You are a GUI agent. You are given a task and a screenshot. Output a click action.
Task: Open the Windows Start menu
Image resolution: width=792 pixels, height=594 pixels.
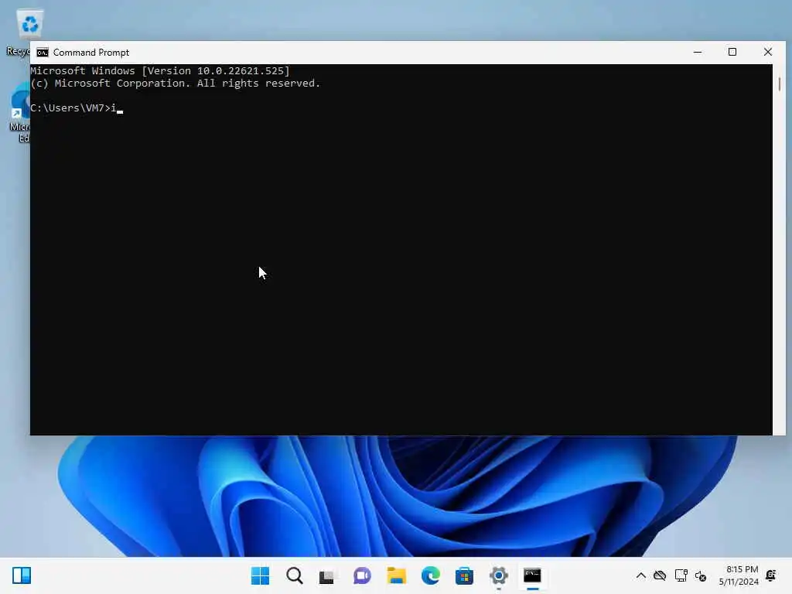click(260, 575)
